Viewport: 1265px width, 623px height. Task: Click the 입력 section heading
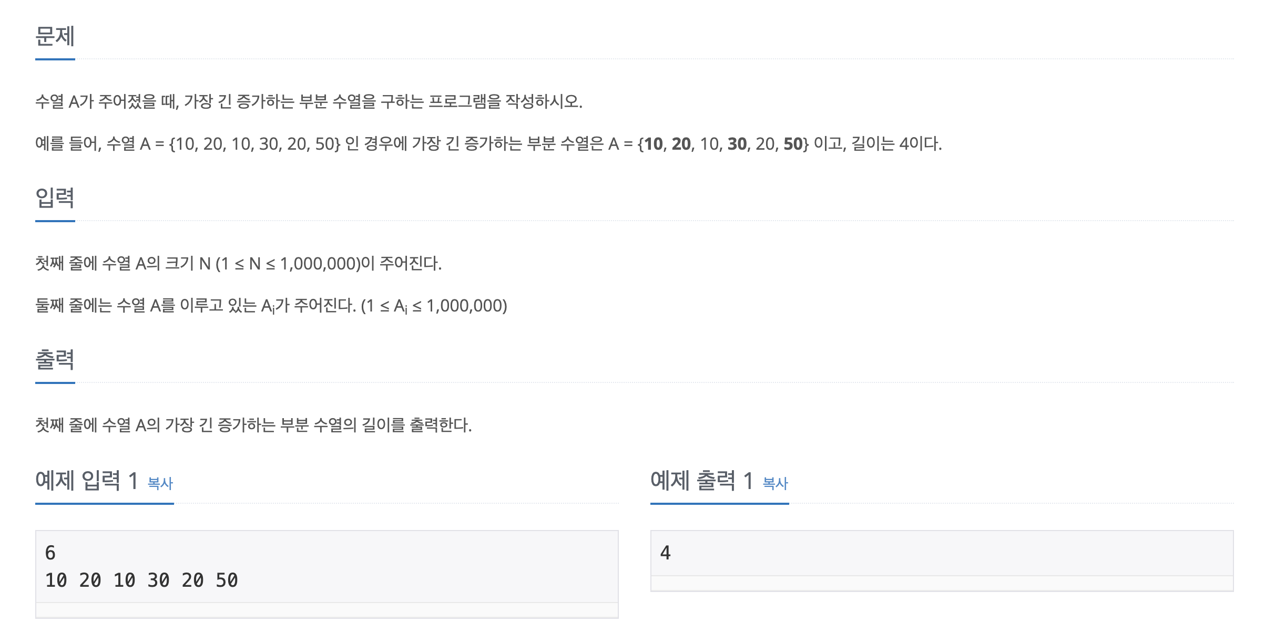click(55, 198)
